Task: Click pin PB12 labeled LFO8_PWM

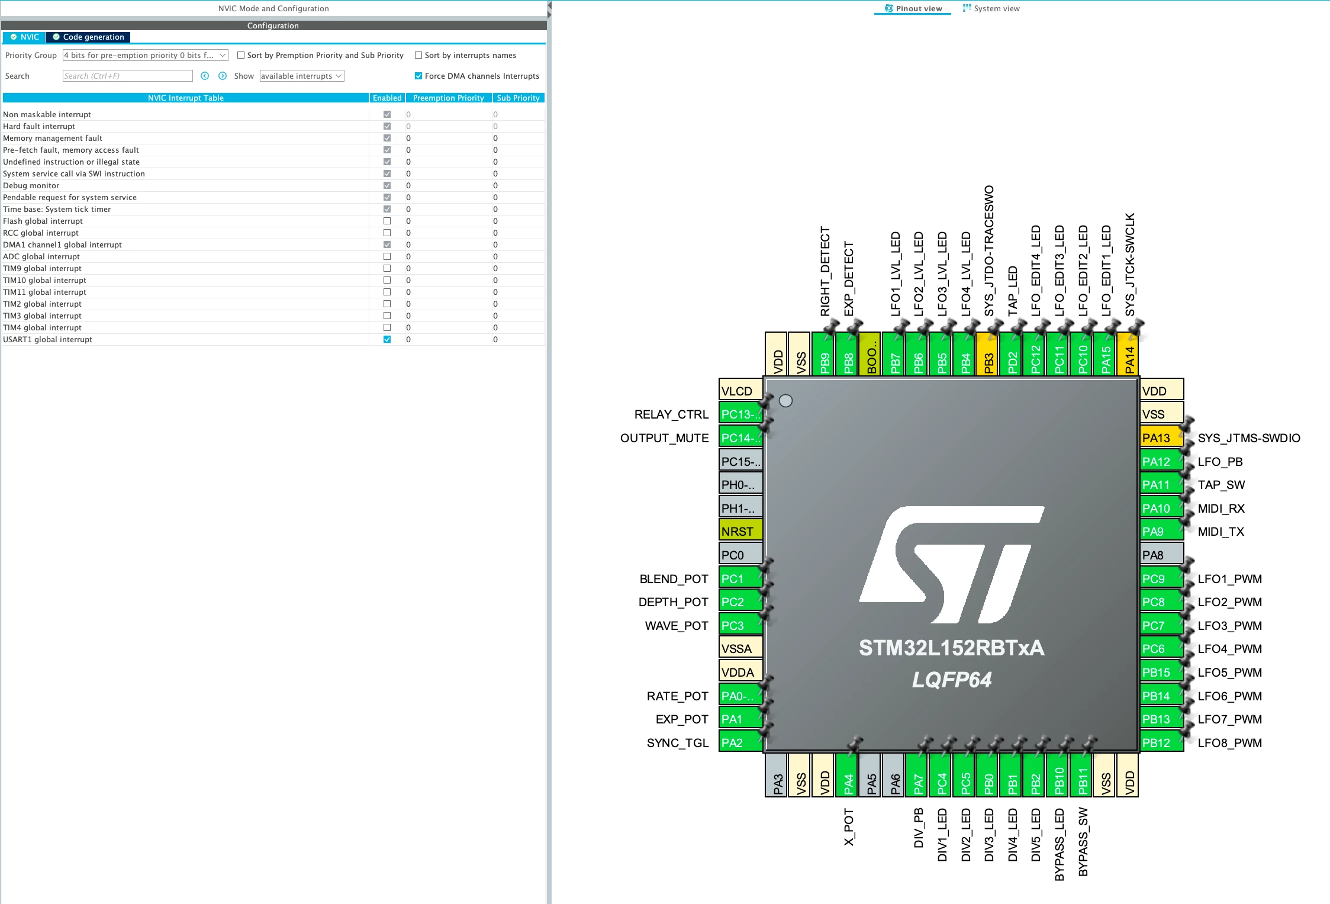Action: (x=1161, y=742)
